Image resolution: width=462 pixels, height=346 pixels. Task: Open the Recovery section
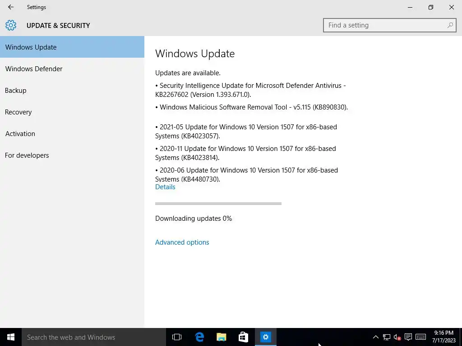[72, 112]
